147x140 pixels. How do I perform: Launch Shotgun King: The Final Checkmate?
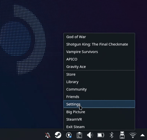pyautogui.click(x=99, y=44)
